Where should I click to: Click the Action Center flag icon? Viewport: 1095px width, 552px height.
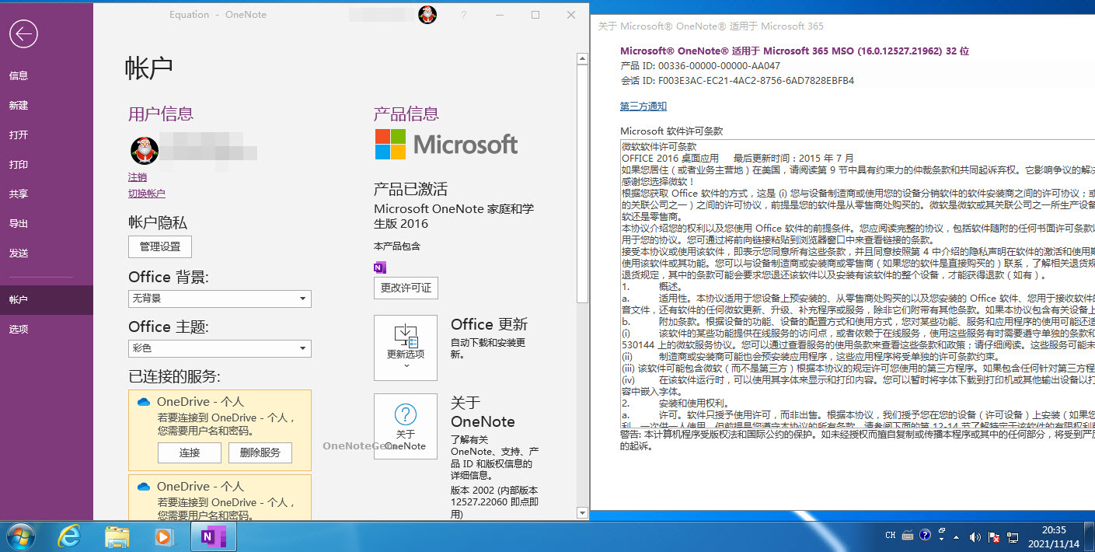(994, 536)
